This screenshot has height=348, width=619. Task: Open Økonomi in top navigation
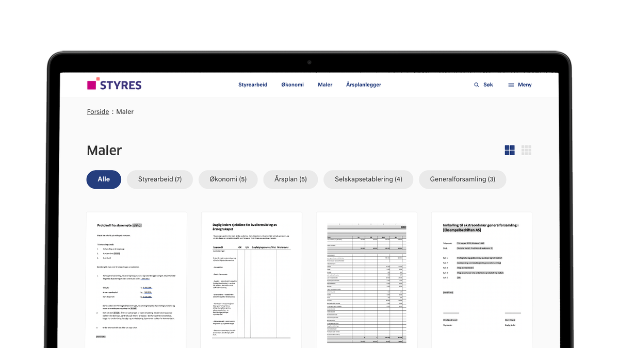click(292, 85)
